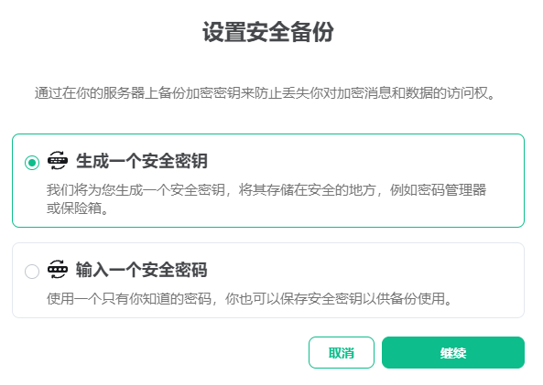Choose the green-bordered security key option card
Image resolution: width=543 pixels, height=385 pixels.
pyautogui.click(x=268, y=180)
